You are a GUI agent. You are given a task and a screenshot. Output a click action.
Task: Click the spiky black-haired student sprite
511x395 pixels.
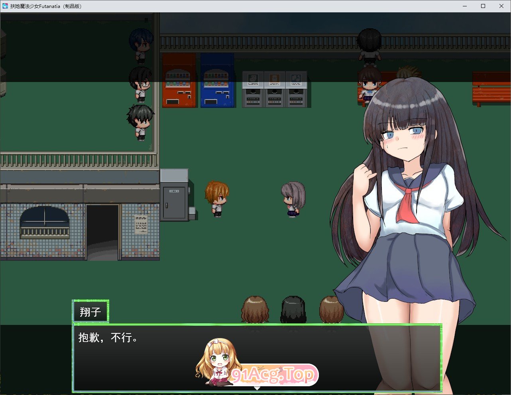[141, 122]
